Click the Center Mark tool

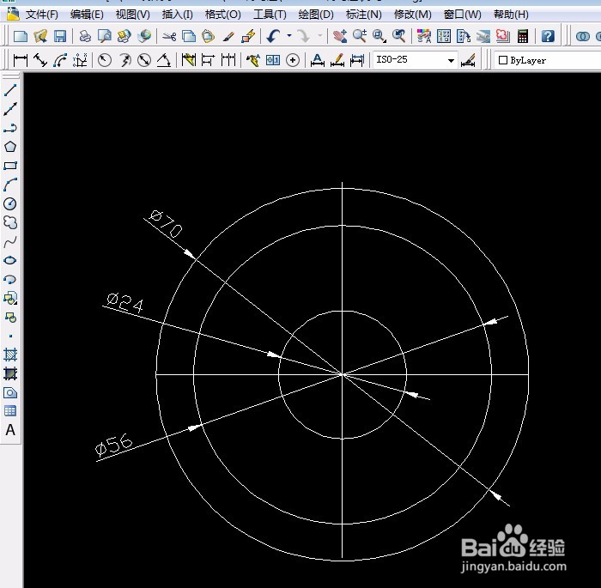click(x=293, y=60)
